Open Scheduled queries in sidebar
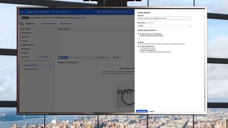The height and width of the screenshot is (128, 228). 28,45
